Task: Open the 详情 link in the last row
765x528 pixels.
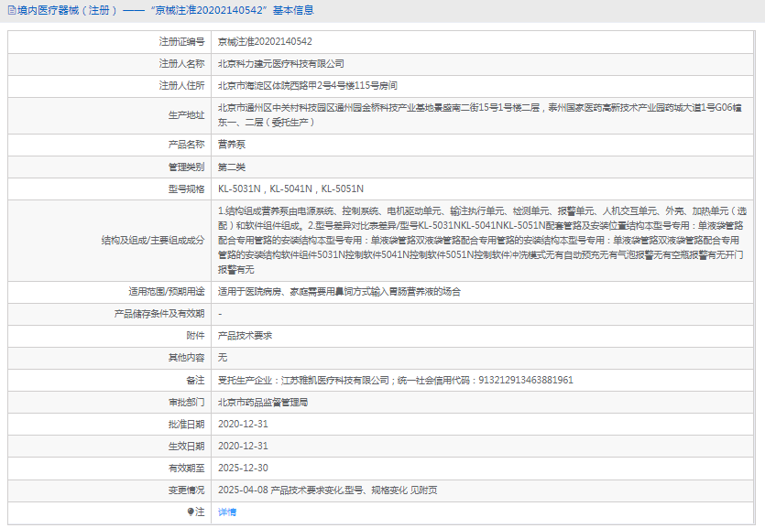Action: pos(227,512)
